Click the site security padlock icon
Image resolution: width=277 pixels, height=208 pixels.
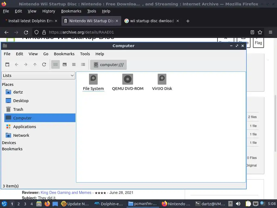click(x=44, y=32)
